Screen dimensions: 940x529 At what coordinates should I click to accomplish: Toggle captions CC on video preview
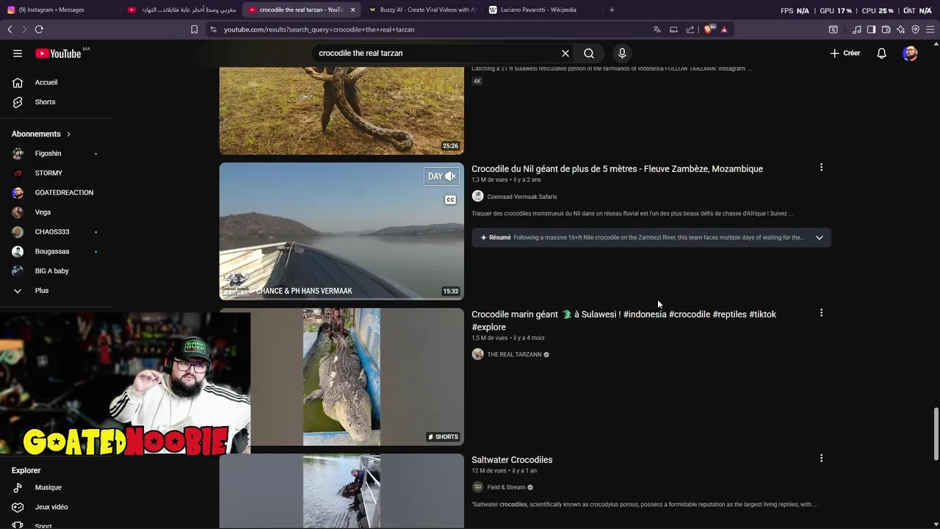pos(450,200)
